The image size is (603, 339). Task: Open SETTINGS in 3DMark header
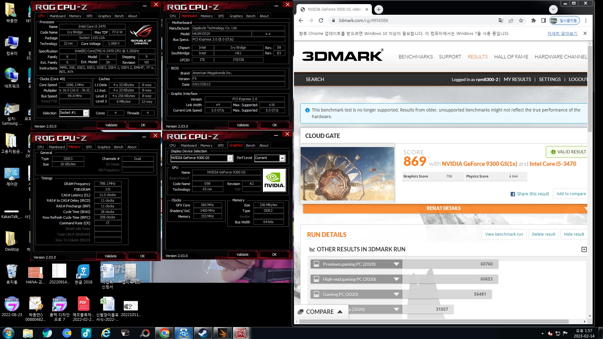549,79
